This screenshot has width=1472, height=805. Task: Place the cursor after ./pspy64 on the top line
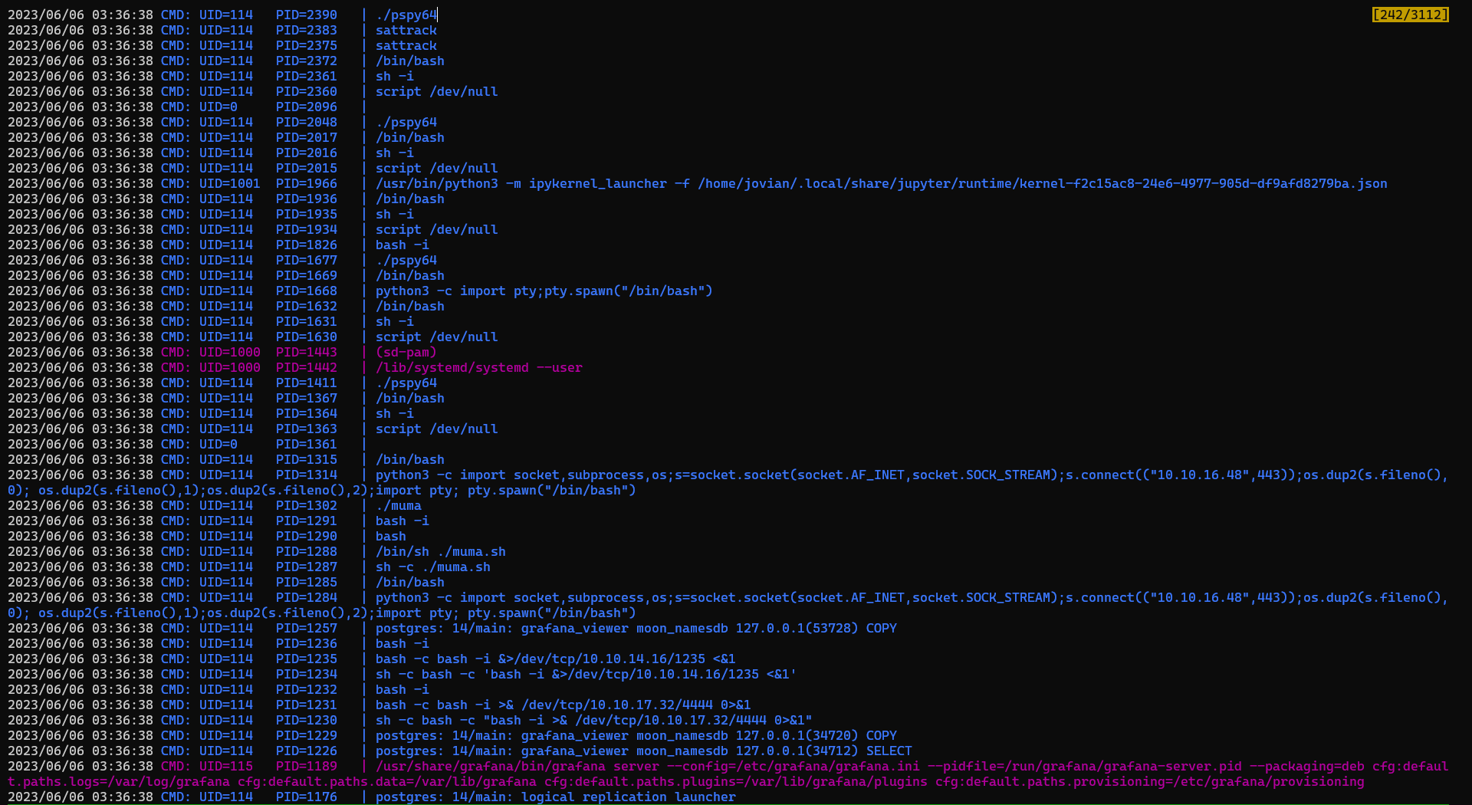point(439,15)
